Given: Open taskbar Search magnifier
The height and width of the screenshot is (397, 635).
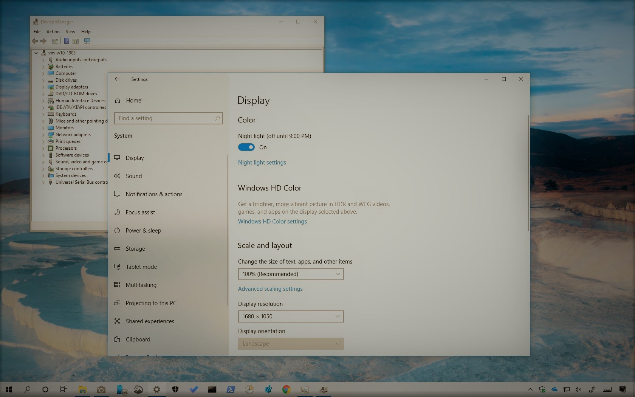Looking at the screenshot, I should [27, 389].
